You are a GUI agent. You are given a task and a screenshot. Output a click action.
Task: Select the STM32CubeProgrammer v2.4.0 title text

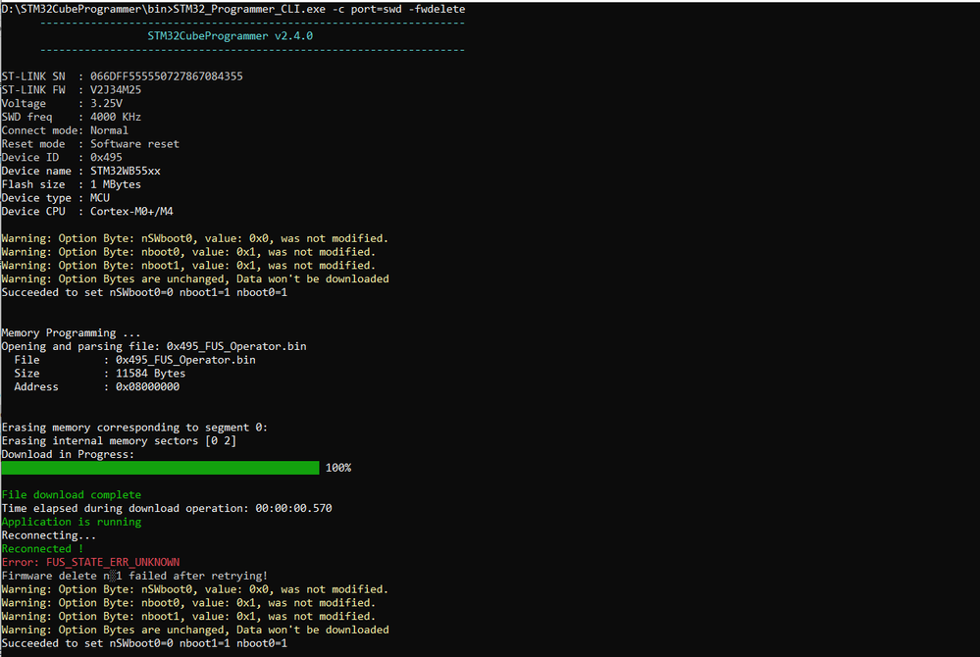click(230, 36)
